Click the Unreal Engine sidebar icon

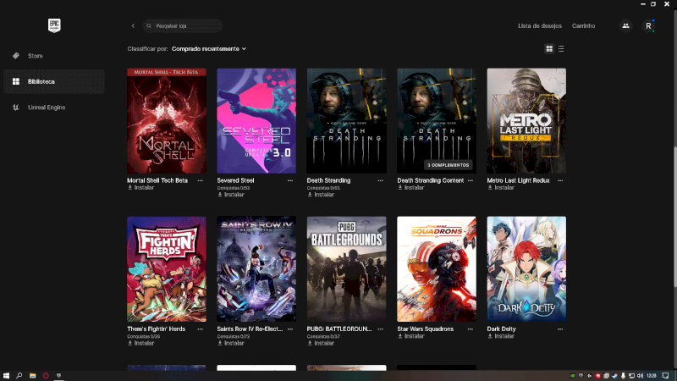(15, 108)
